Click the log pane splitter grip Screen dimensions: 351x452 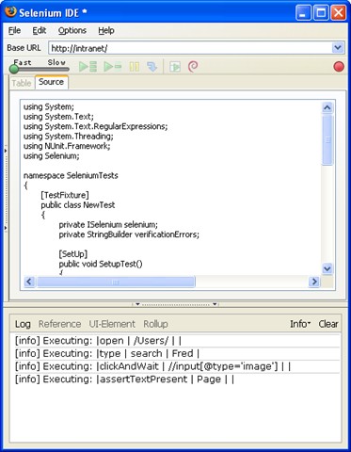point(176,304)
